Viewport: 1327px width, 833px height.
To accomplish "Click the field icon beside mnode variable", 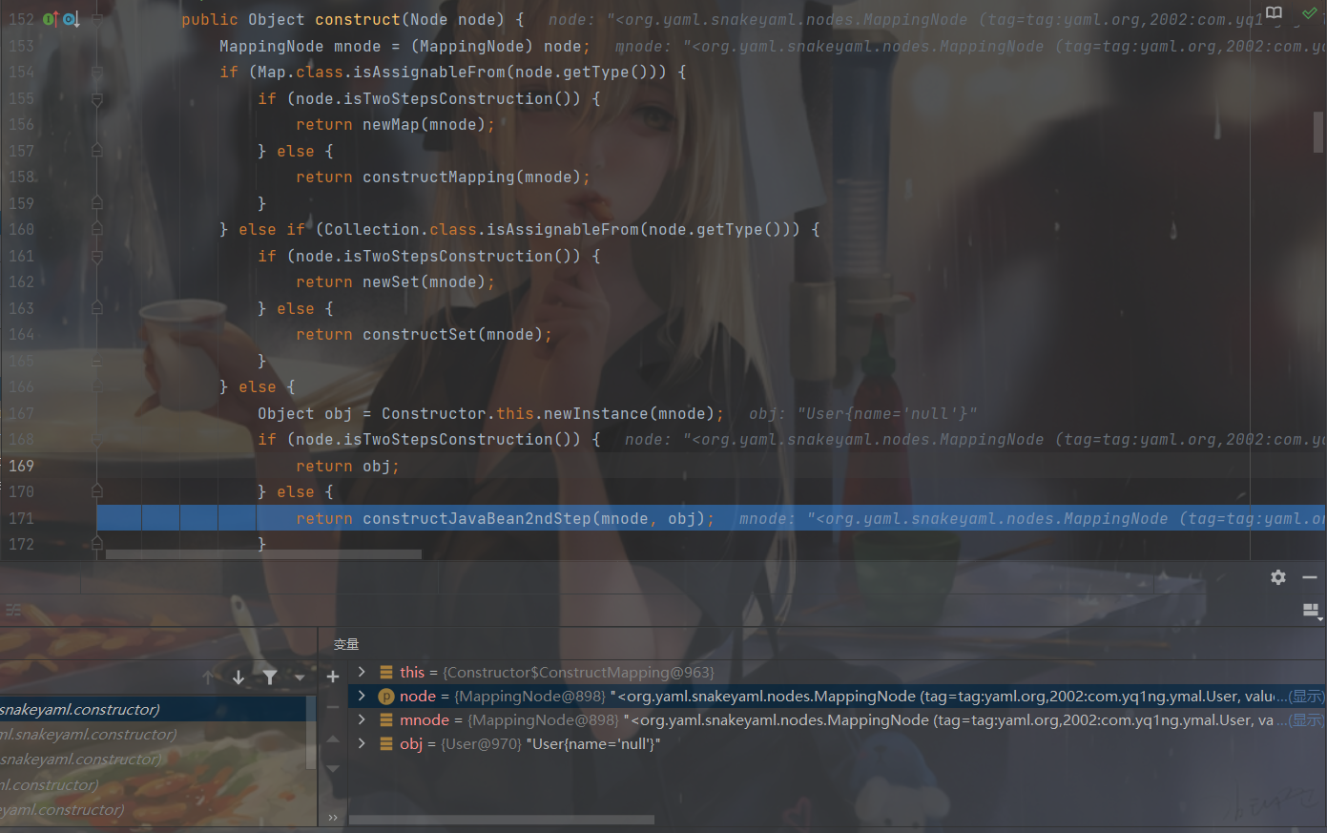I will point(386,720).
